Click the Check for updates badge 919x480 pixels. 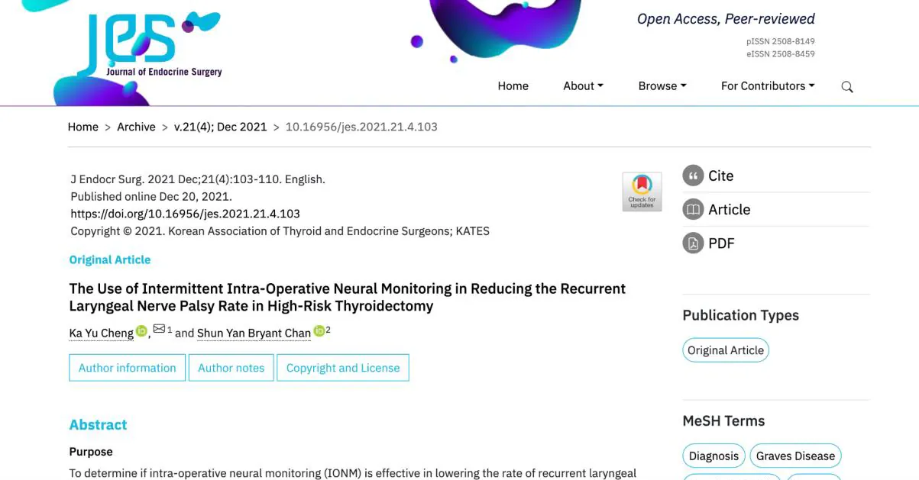(642, 192)
